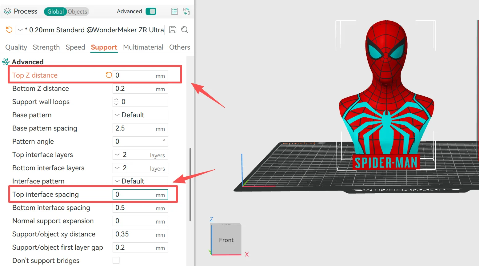Viewport: 479px width, 266px height.
Task: Enable the Don't support bridges checkbox
Action: point(116,260)
